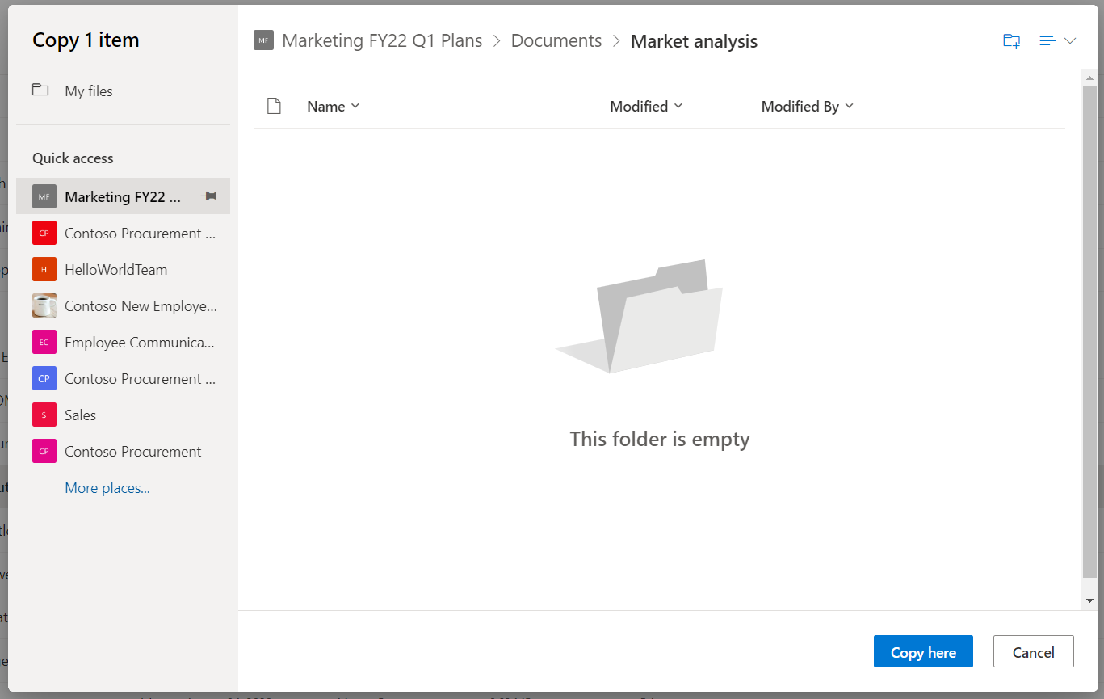
Task: Go to Documents in breadcrumb
Action: point(556,41)
